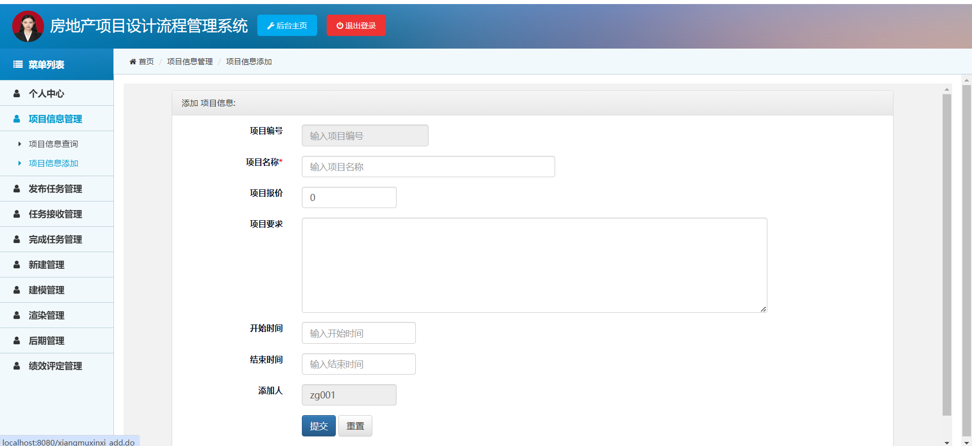Click the 项目编号 input field

click(365, 136)
